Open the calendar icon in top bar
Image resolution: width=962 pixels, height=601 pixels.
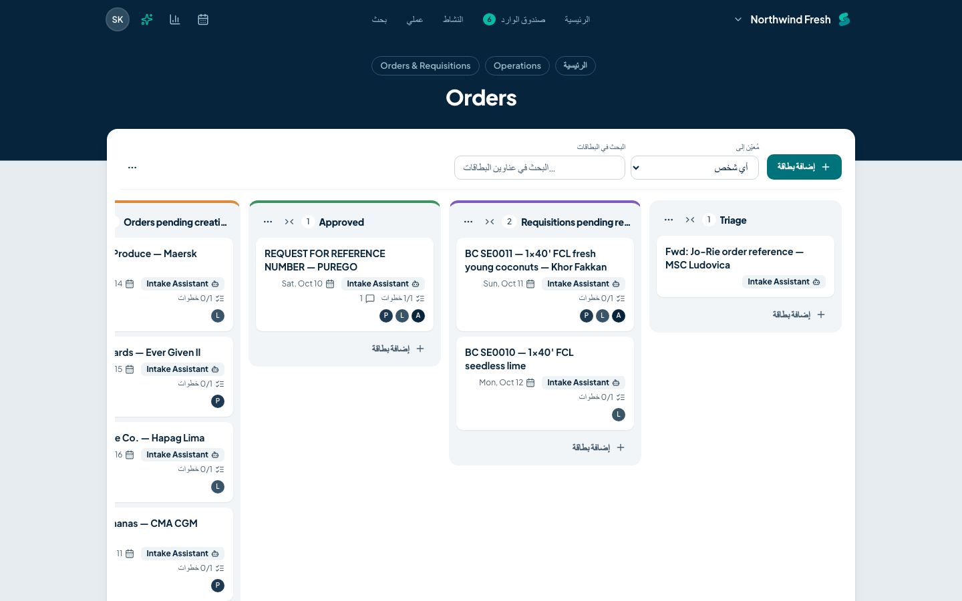pyautogui.click(x=203, y=19)
